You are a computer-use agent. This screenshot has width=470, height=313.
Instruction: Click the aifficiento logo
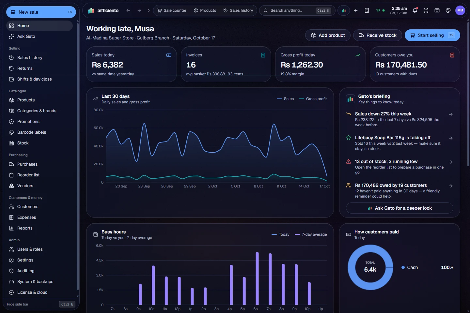pos(103,10)
